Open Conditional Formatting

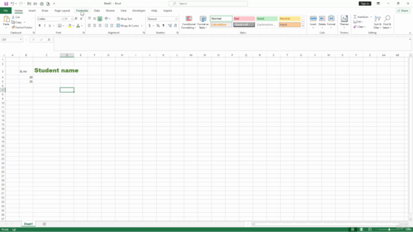[x=188, y=22]
